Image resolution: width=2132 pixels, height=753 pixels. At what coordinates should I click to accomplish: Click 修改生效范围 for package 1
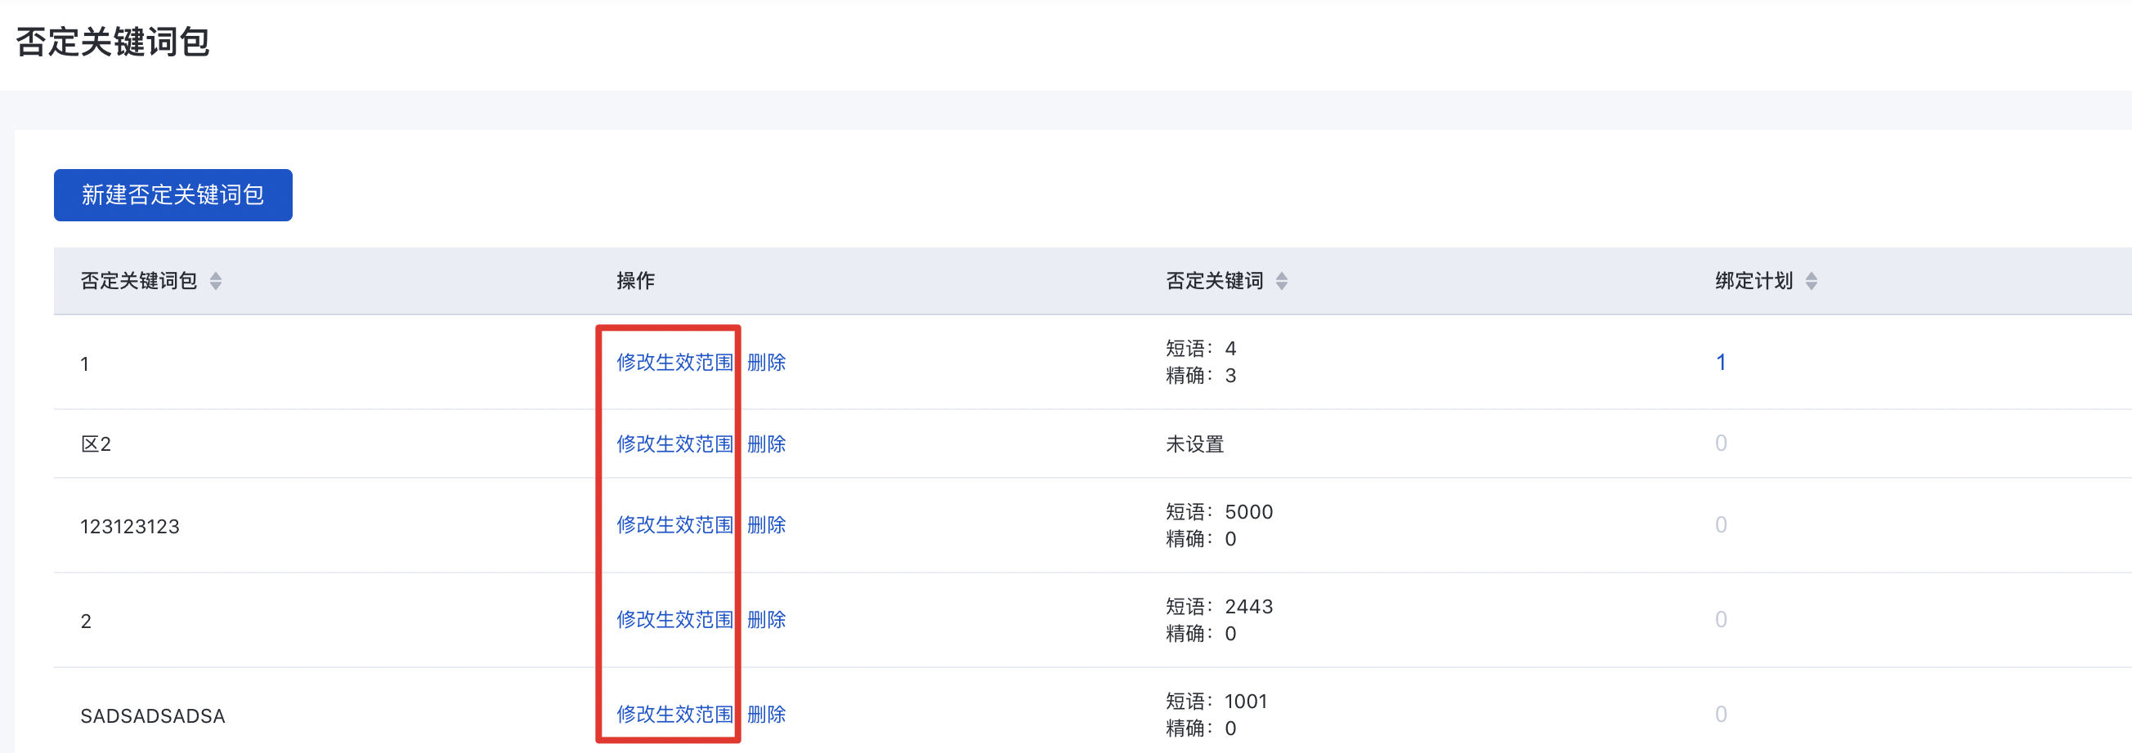(x=674, y=362)
